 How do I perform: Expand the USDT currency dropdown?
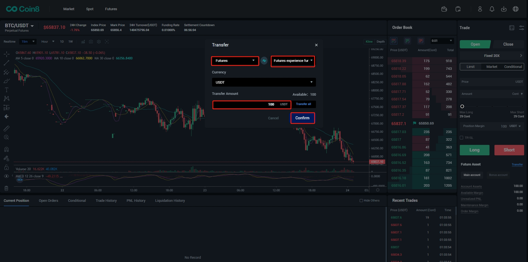tap(263, 82)
